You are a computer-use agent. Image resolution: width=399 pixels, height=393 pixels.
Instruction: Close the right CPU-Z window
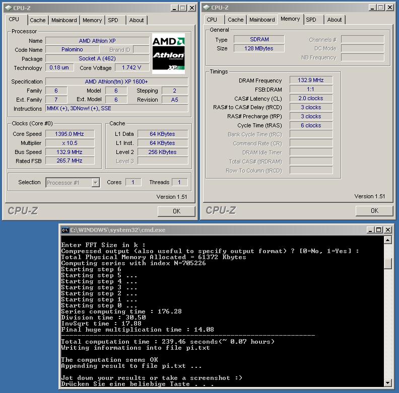click(x=389, y=8)
